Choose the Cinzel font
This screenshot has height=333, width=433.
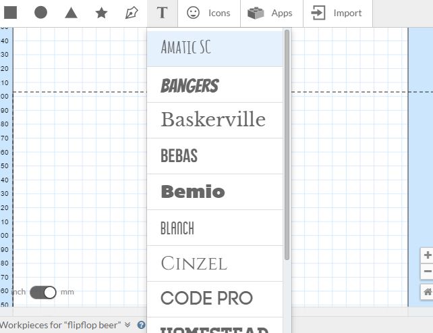pyautogui.click(x=215, y=263)
